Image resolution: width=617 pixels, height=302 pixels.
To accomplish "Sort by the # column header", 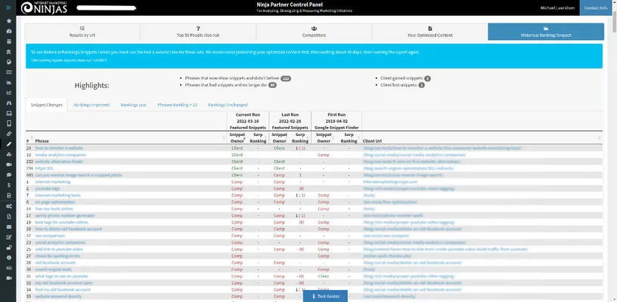I will pyautogui.click(x=28, y=141).
